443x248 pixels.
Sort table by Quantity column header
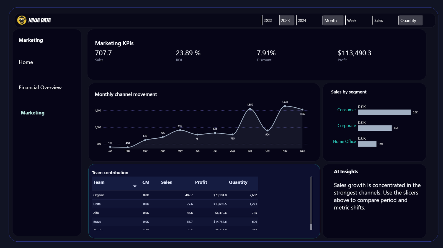click(x=238, y=182)
